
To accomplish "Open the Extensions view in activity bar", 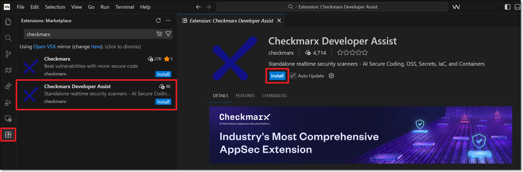I will [8, 135].
